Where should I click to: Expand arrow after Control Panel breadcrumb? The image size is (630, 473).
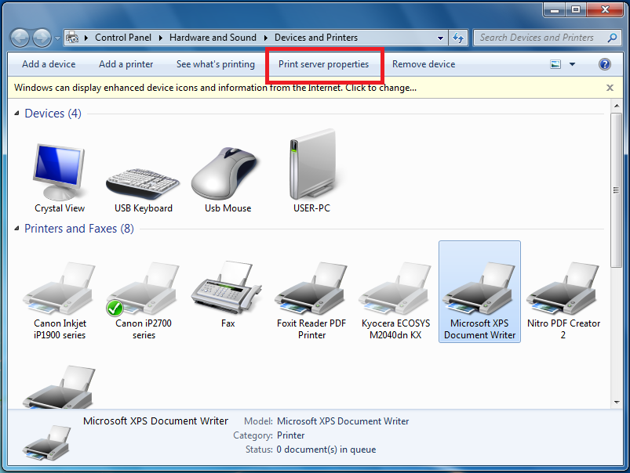pos(161,38)
